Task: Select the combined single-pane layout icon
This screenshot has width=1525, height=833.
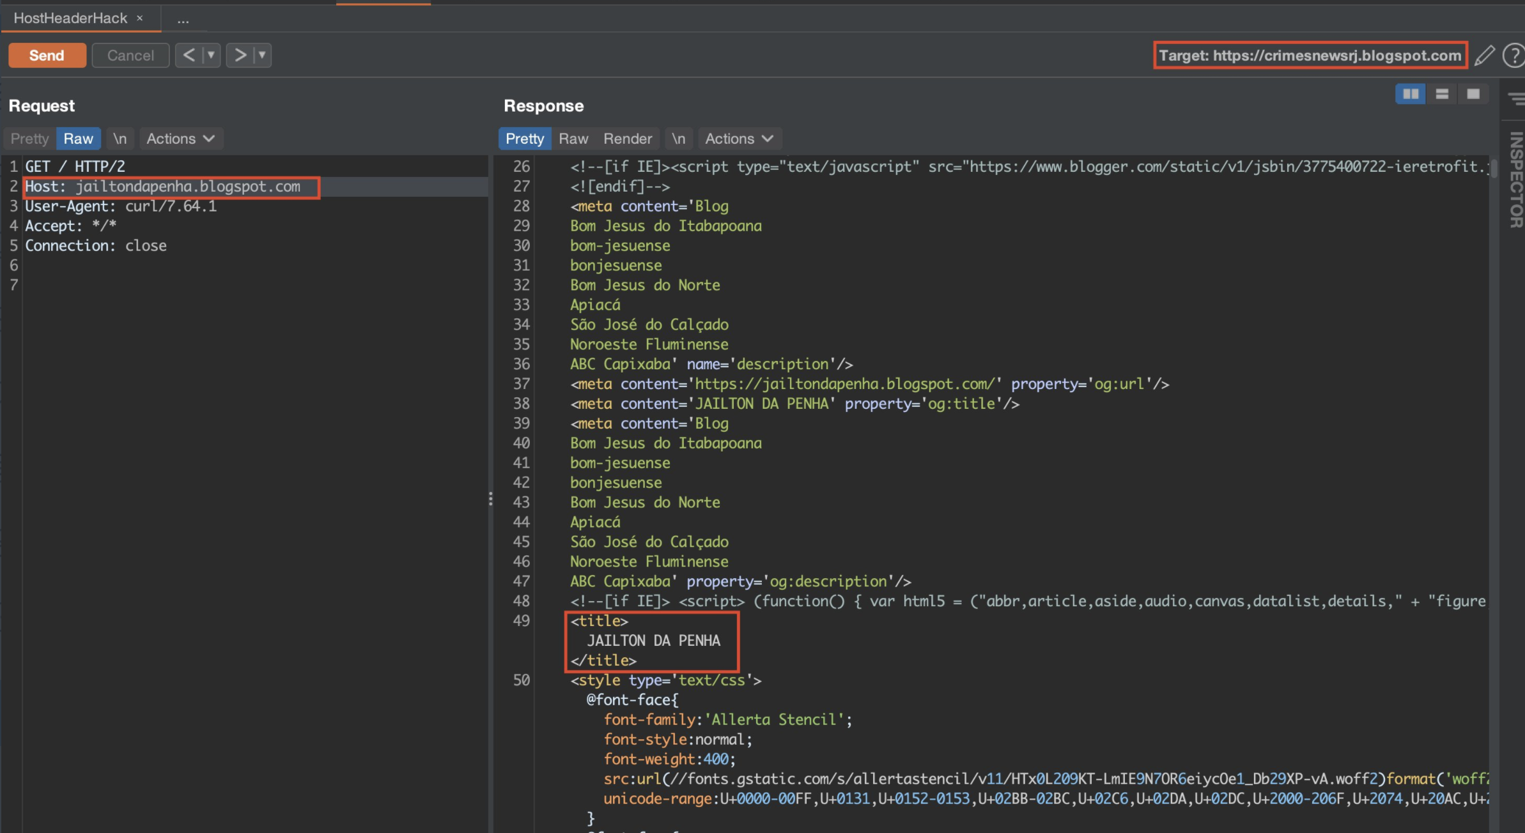Action: 1473,95
